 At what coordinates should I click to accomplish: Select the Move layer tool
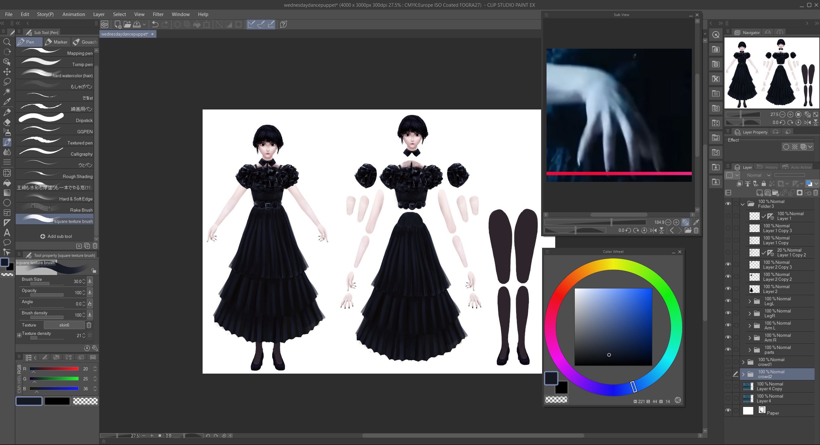(7, 72)
